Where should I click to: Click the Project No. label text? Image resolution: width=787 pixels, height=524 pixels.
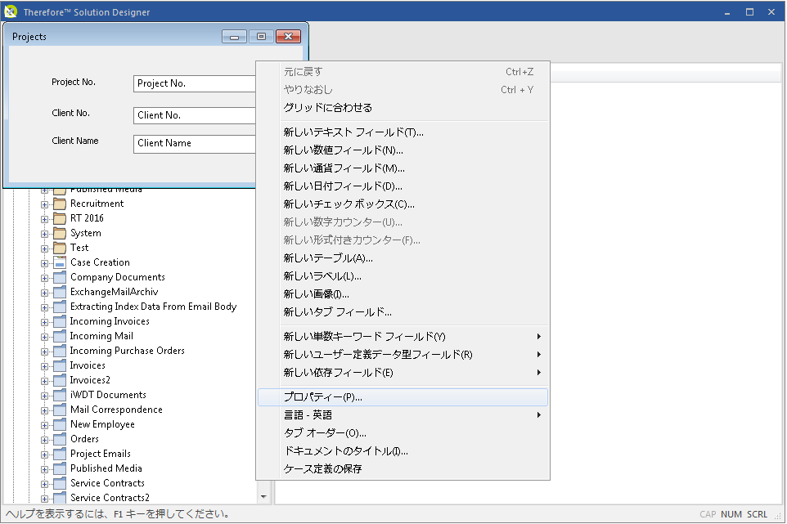pos(74,83)
